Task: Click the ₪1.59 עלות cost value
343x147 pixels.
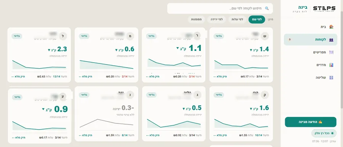Action: point(113,135)
